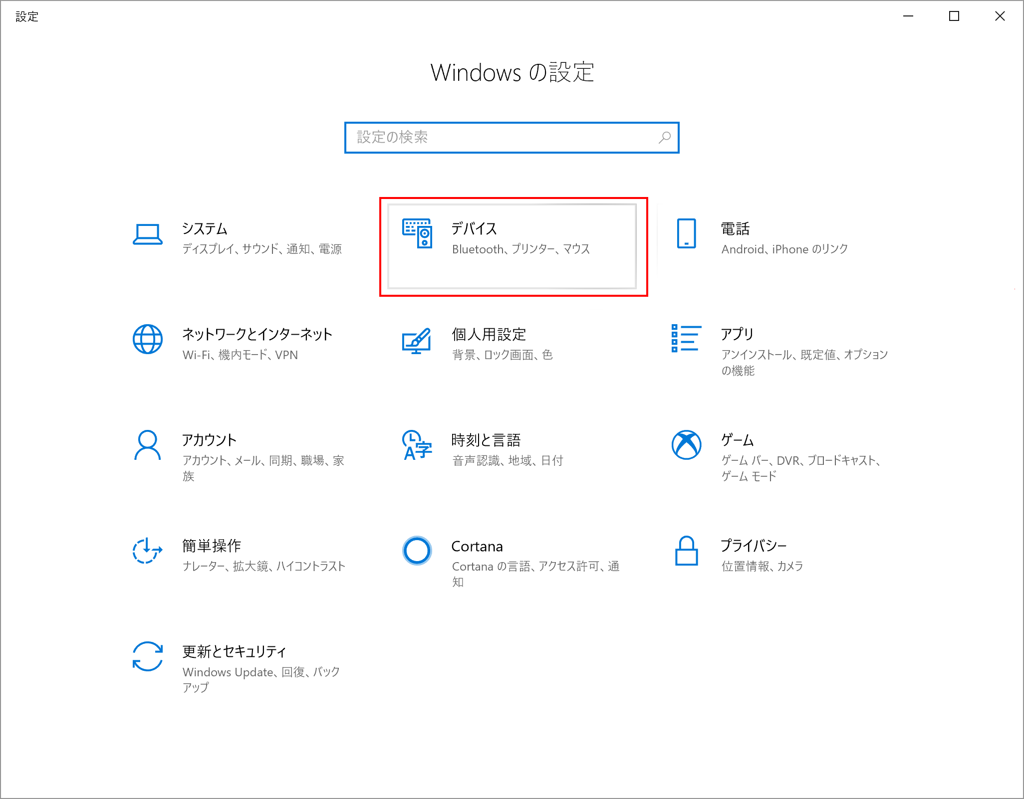Click 'アカウント、メール、同期、職場、家族' description
The image size is (1024, 799).
[x=263, y=468]
